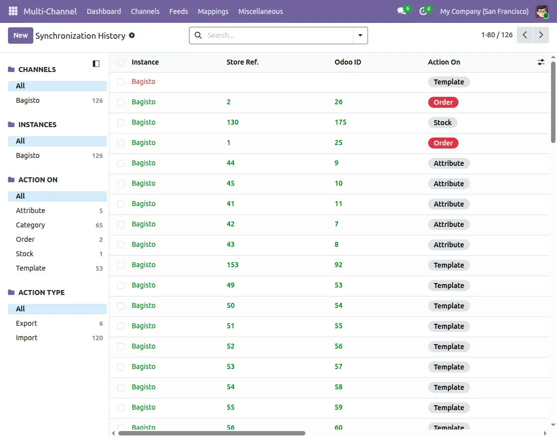Check the row with Store Ref. 130
The image size is (557, 437).
tap(121, 123)
